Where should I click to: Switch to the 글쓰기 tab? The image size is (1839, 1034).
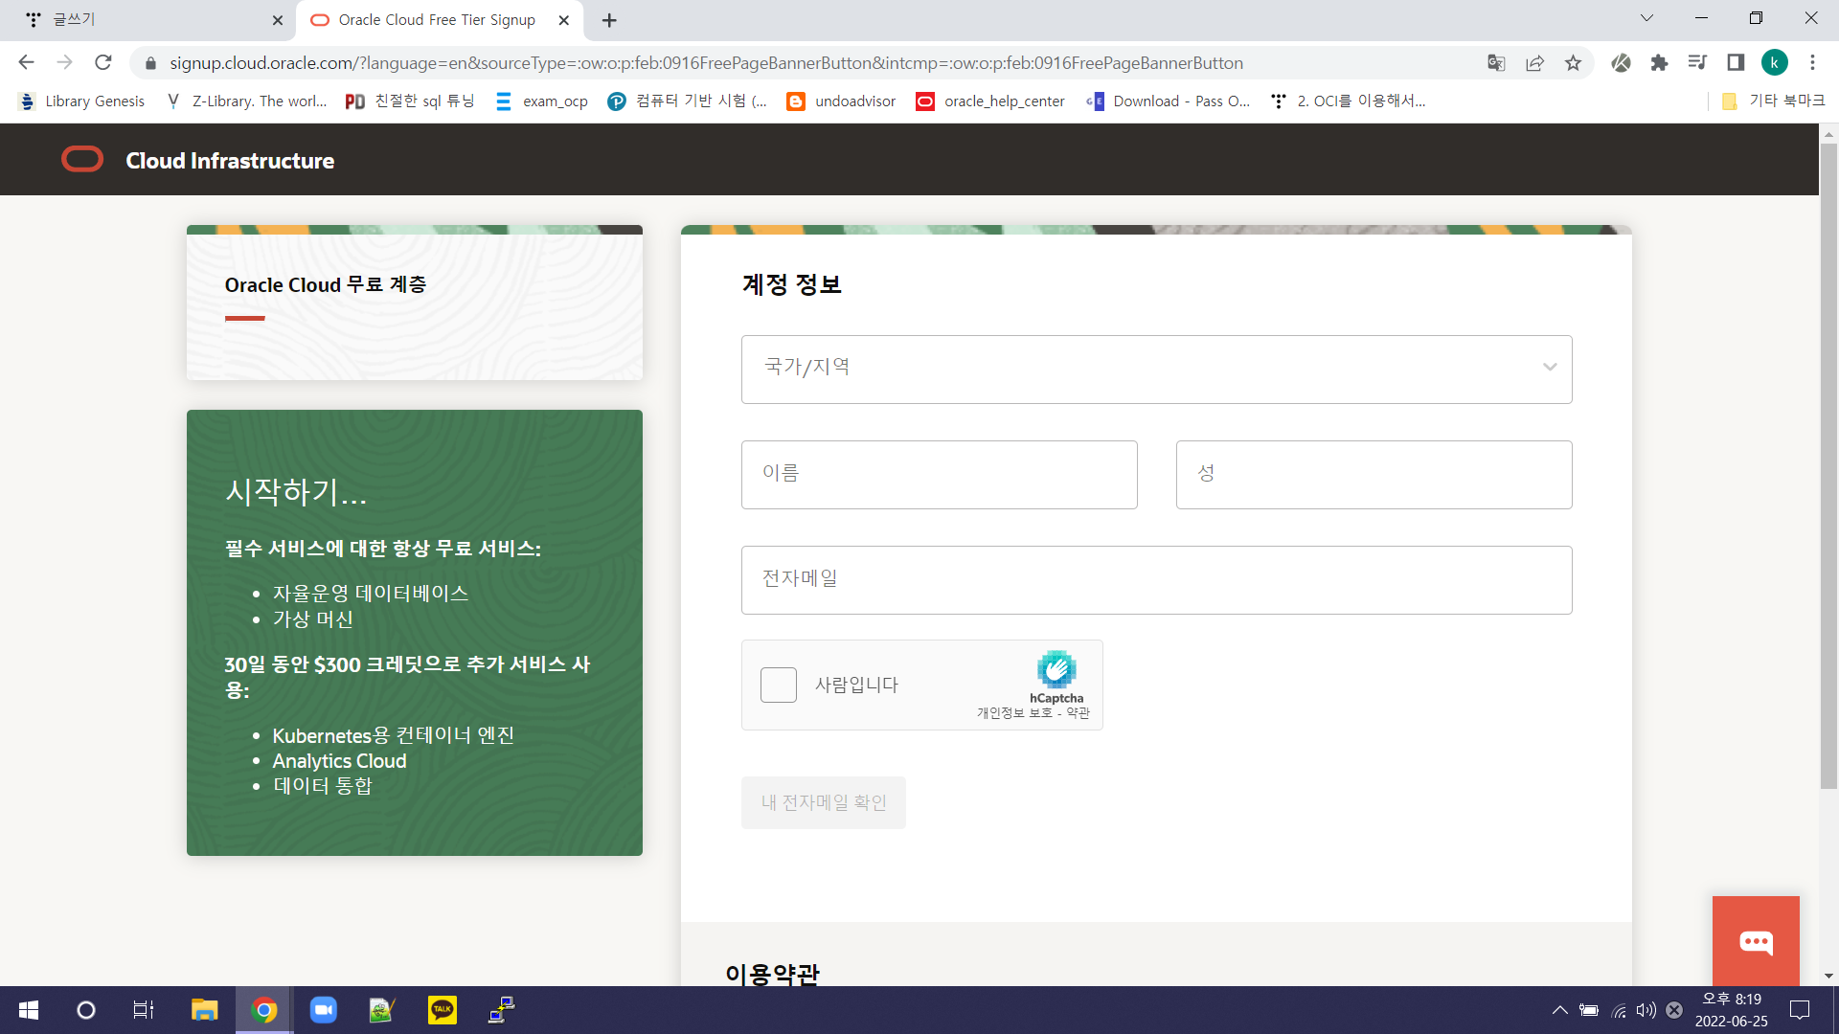point(144,20)
